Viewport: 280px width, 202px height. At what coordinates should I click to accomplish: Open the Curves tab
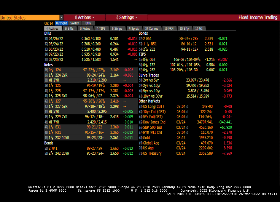pyautogui.click(x=152, y=29)
